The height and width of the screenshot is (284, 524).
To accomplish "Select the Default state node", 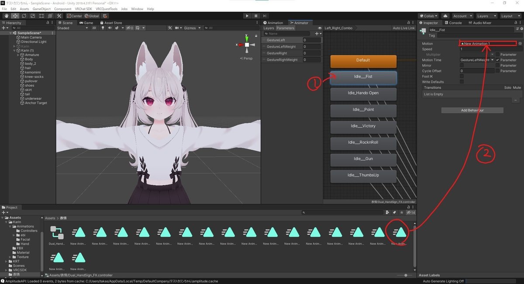I will [363, 60].
